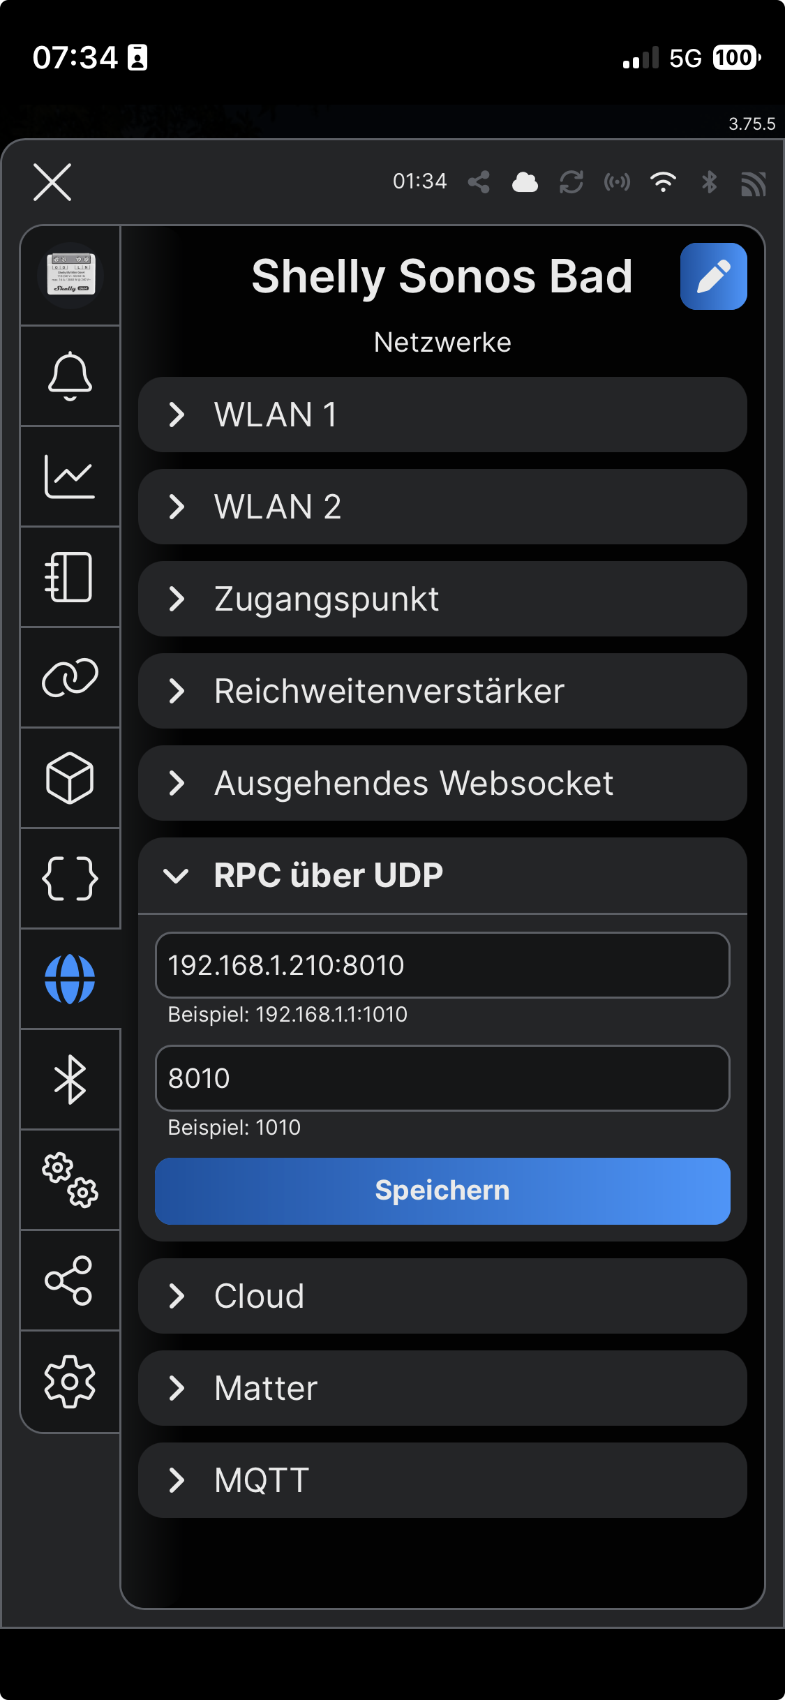Open the double gear settings icon
Image resolution: width=785 pixels, height=1700 pixels.
coord(70,1180)
